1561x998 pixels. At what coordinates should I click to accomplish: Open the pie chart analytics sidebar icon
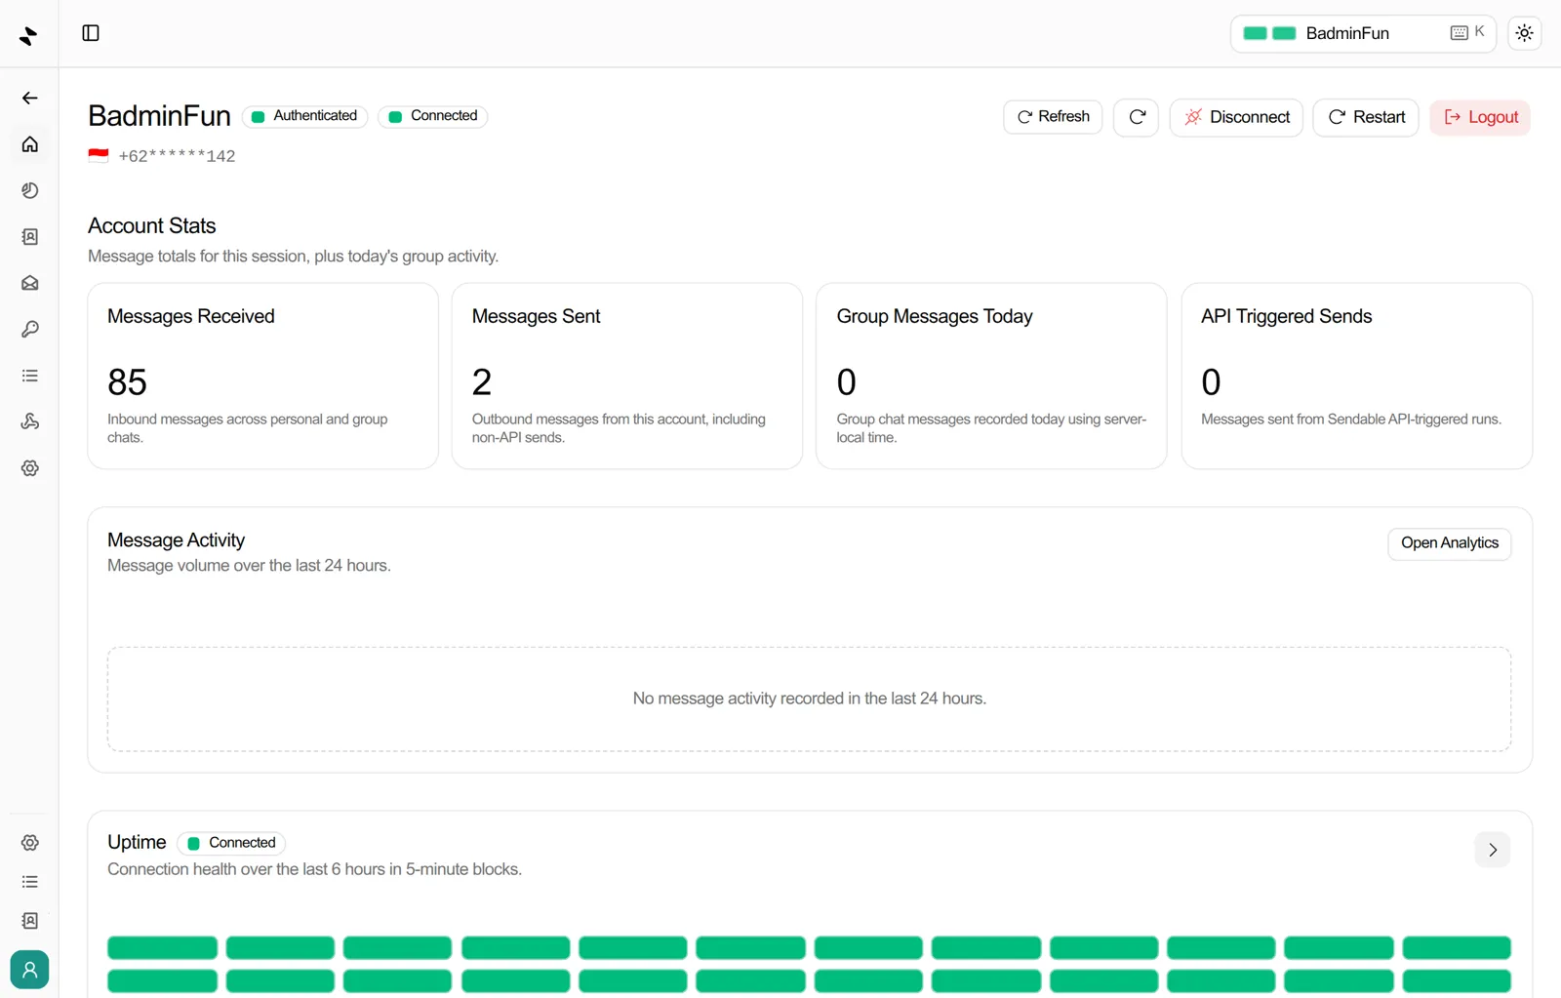(30, 190)
